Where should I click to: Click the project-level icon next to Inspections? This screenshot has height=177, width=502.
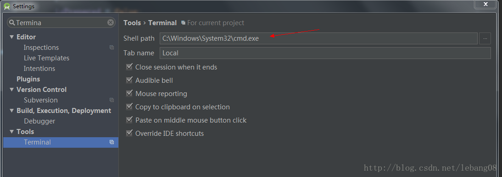pos(112,48)
